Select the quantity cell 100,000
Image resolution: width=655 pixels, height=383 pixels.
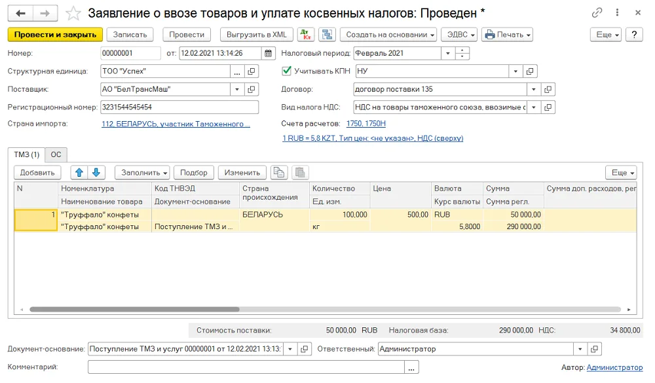point(339,214)
